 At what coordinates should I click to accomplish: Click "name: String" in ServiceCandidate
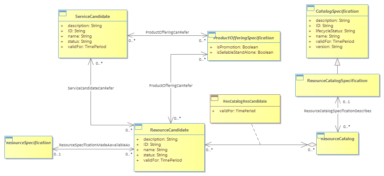[80, 36]
